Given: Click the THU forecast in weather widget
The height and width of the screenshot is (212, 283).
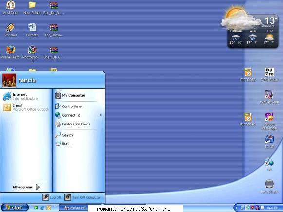Looking at the screenshot, I should pos(269,37).
